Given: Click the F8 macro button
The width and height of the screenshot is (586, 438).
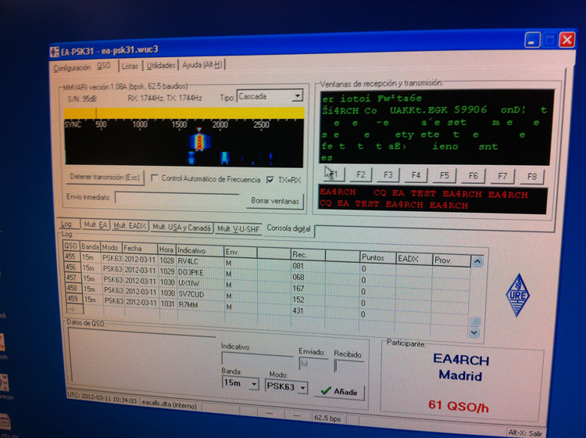Looking at the screenshot, I should pyautogui.click(x=532, y=177).
